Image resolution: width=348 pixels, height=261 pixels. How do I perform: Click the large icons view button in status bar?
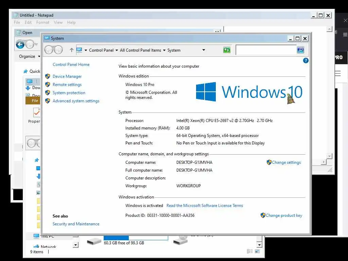pyautogui.click(x=258, y=251)
